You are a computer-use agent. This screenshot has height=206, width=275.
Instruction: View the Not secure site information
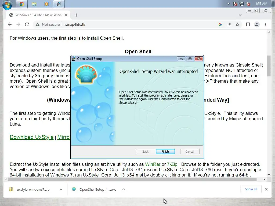pos(48,24)
